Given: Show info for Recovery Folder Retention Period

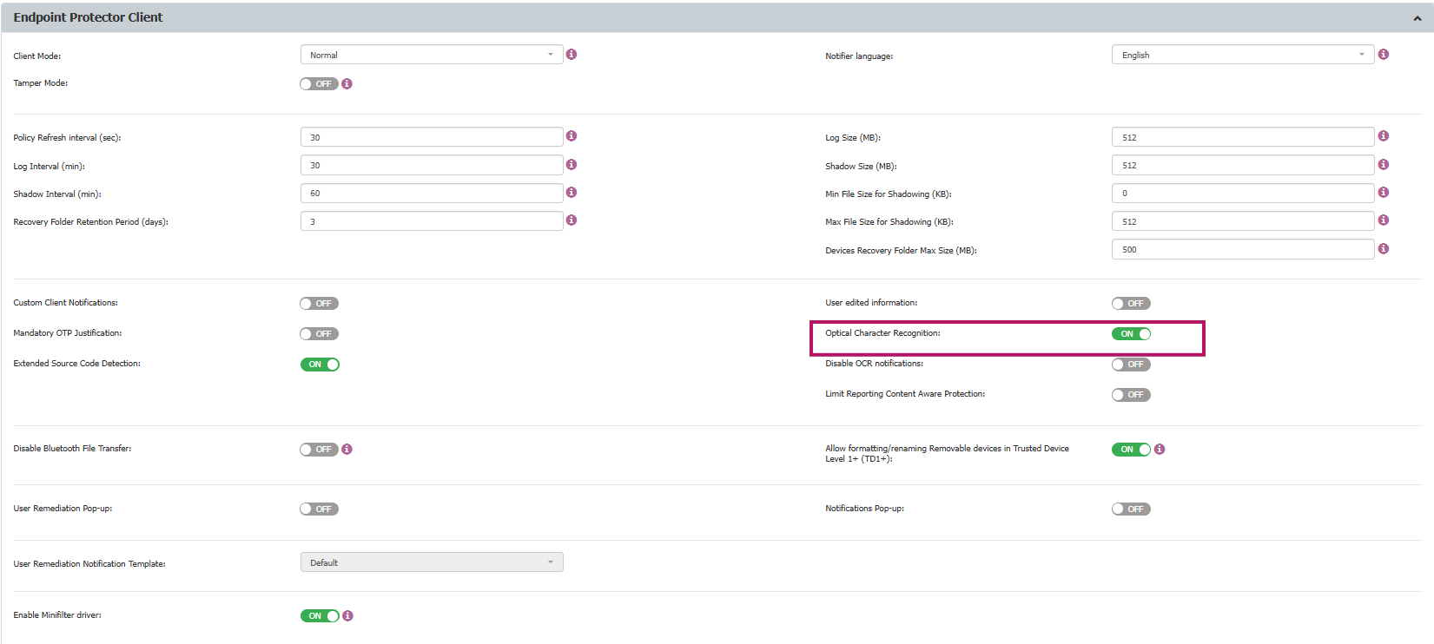Looking at the screenshot, I should [x=572, y=220].
